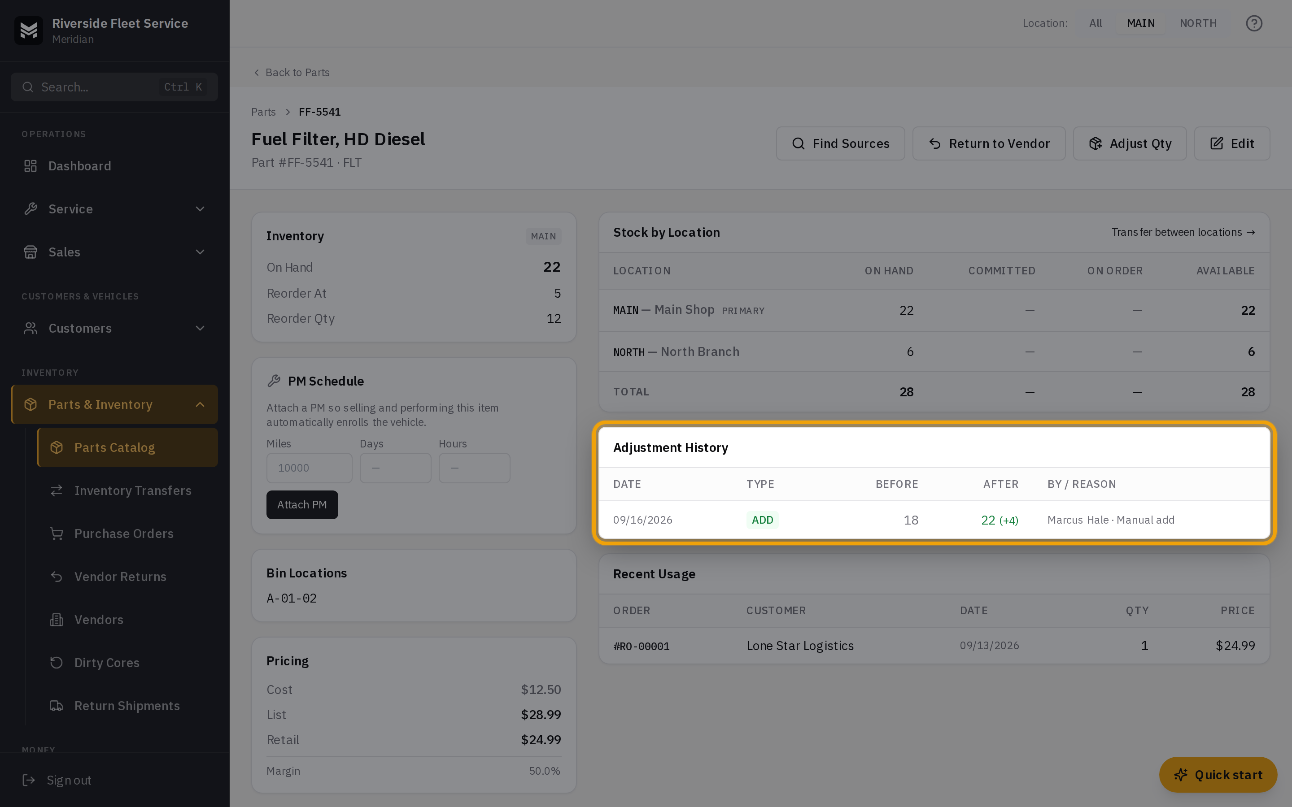The height and width of the screenshot is (807, 1292).
Task: Click Return to Vendor button
Action: [989, 143]
